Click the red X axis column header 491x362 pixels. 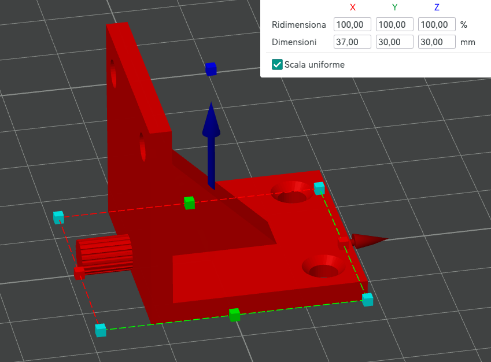pos(353,8)
